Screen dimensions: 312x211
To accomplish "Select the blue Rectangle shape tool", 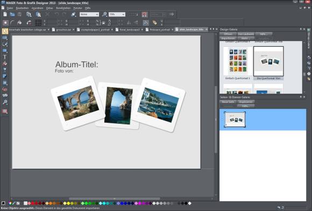I will click(x=5, y=51).
